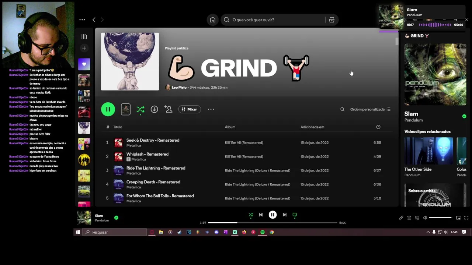Seek on the song progress bar
472x265 pixels.
pyautogui.click(x=273, y=223)
